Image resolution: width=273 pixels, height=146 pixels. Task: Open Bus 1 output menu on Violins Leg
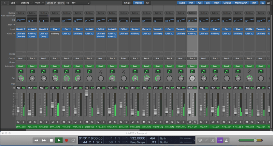(x=158, y=58)
